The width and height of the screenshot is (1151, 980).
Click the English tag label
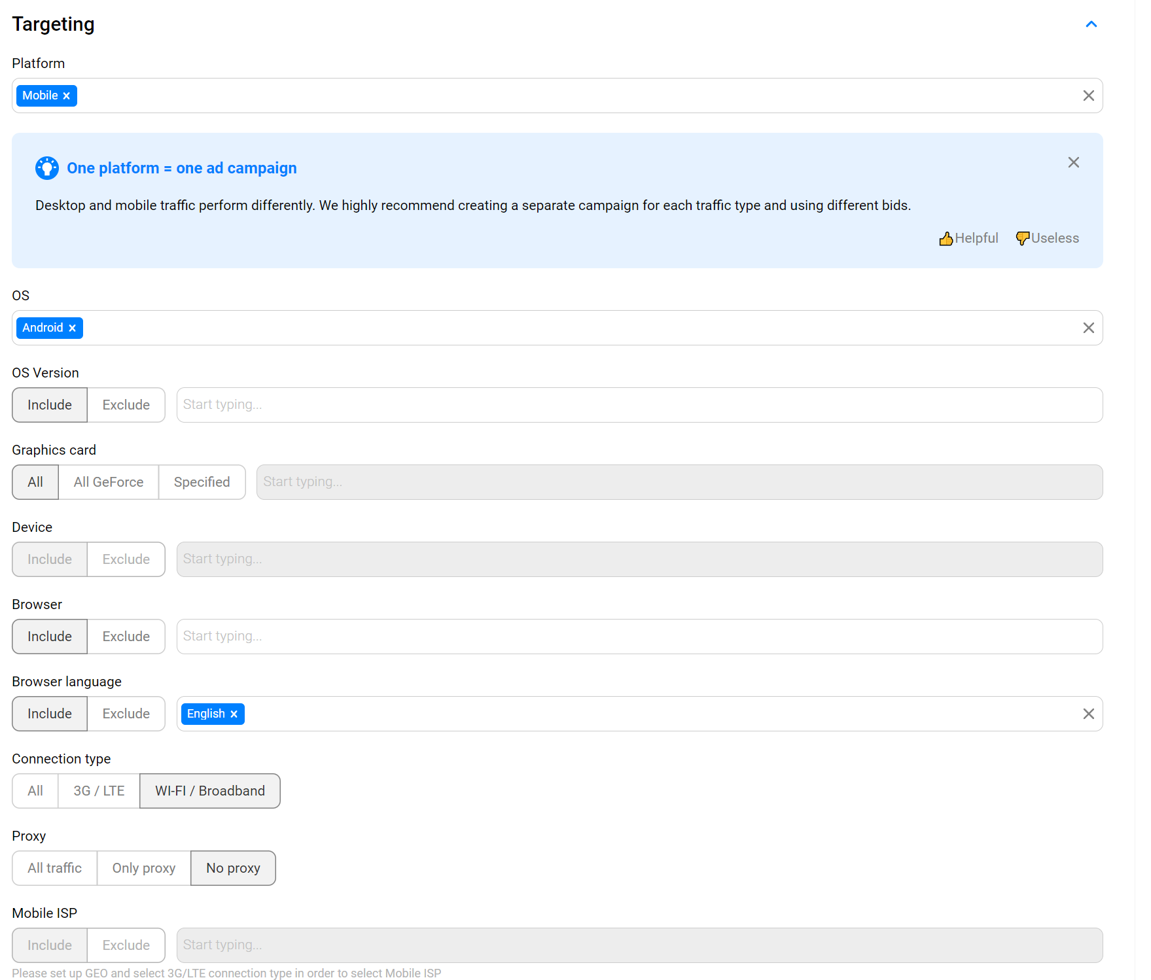[x=205, y=714]
